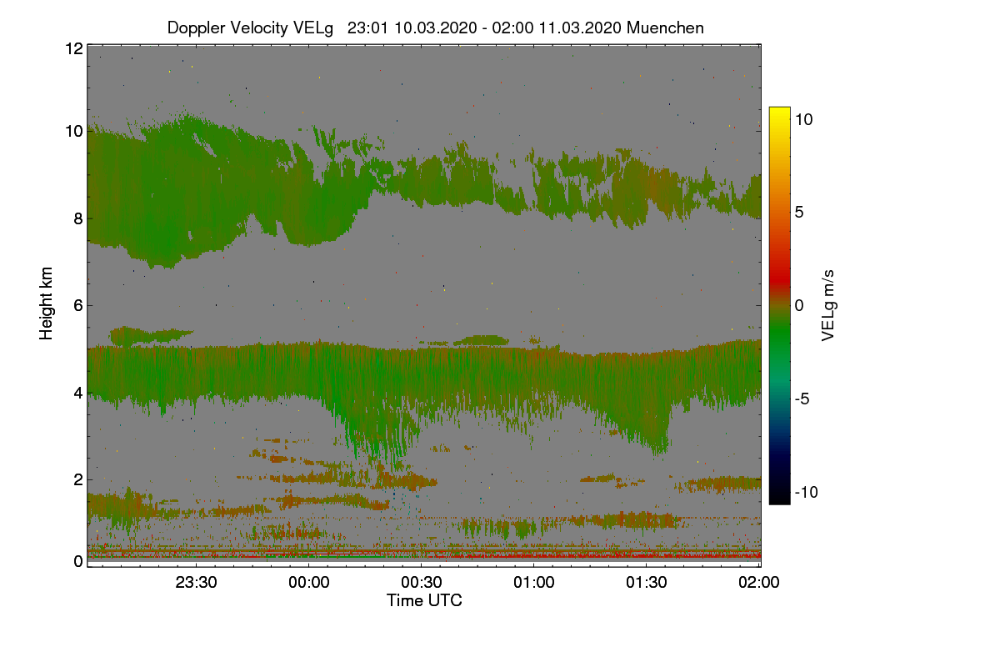Click the 'Muenchen' location text in title
This screenshot has height=667, width=1000.
(665, 28)
